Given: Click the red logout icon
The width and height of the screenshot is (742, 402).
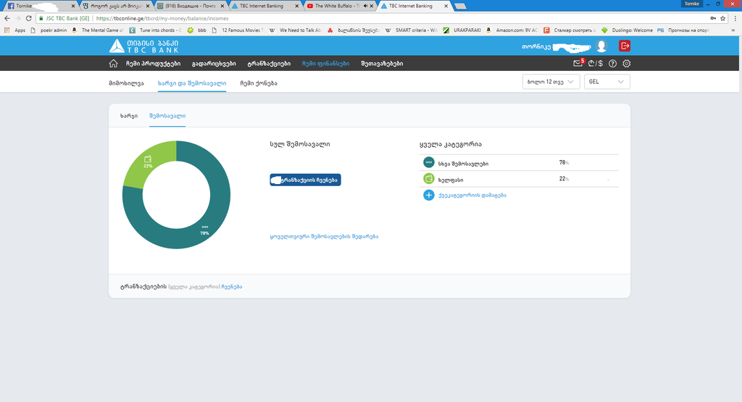Looking at the screenshot, I should pos(625,46).
